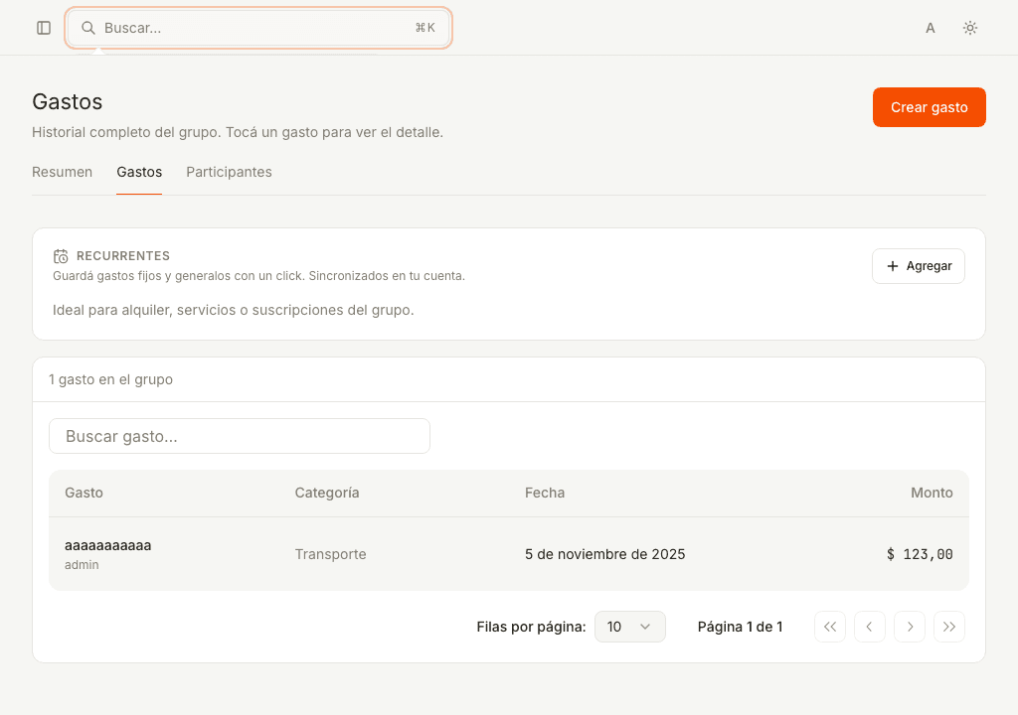Open the user avatar letter A
1018x715 pixels.
click(931, 28)
